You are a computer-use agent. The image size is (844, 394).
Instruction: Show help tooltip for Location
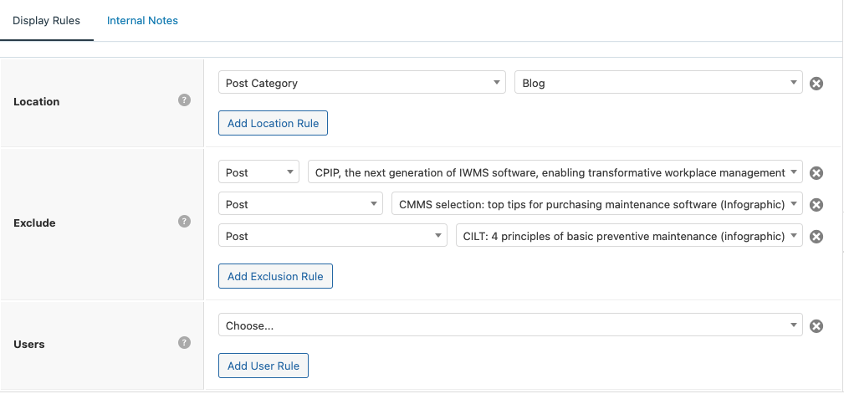coord(185,100)
